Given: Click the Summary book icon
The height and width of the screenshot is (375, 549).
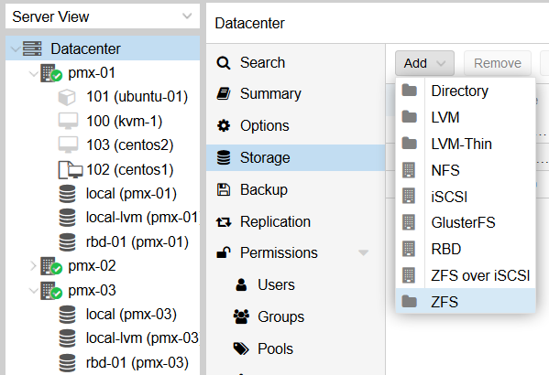Looking at the screenshot, I should (x=224, y=93).
